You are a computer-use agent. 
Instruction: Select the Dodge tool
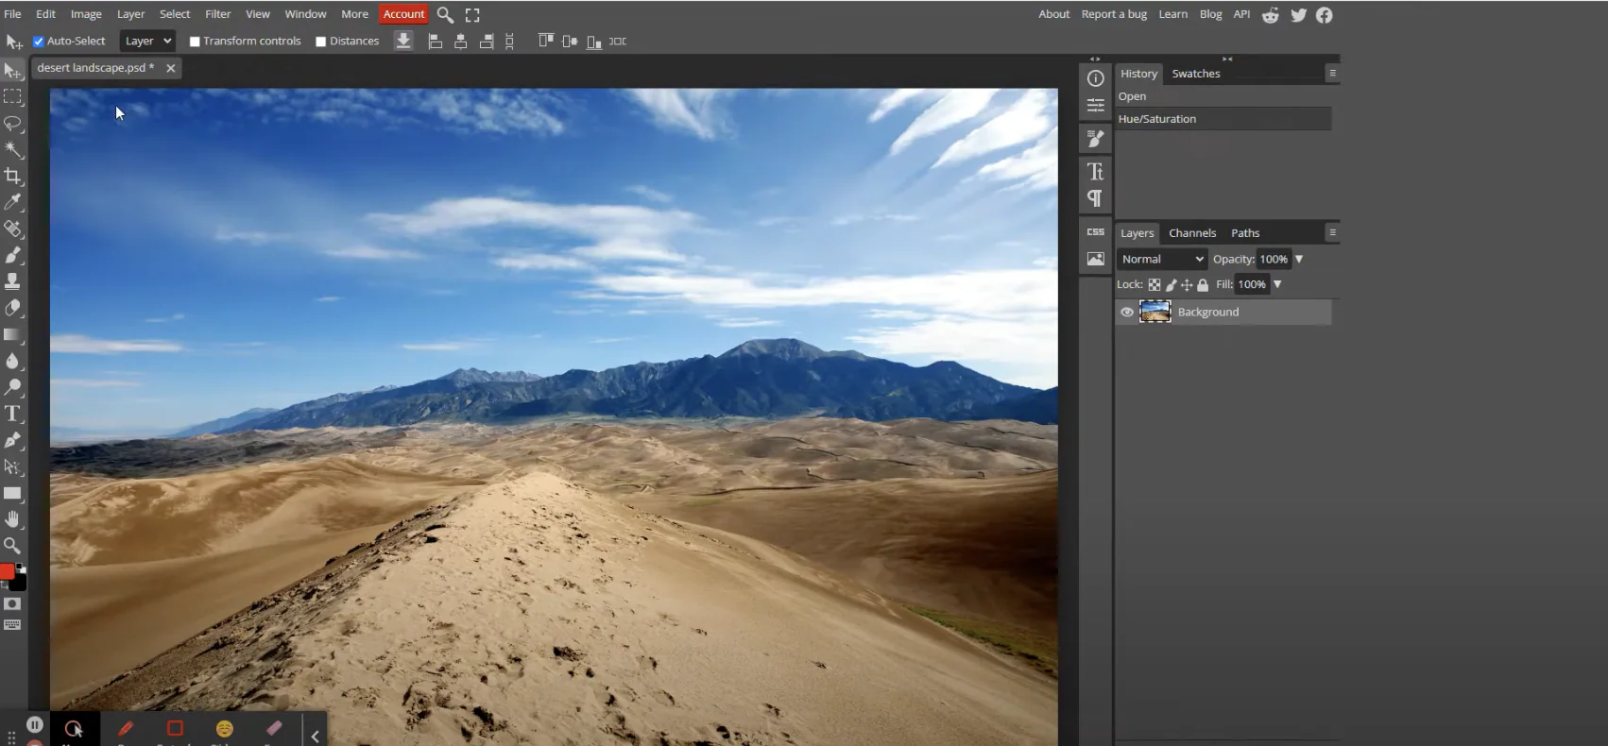coord(12,387)
